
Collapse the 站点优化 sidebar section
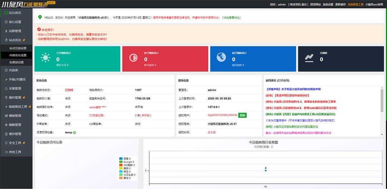[16, 40]
